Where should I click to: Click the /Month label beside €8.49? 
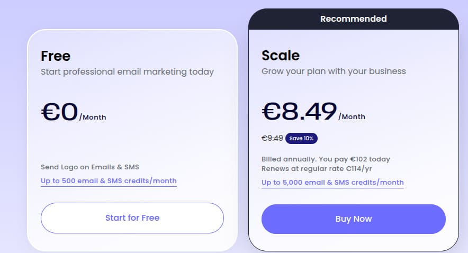(x=352, y=117)
